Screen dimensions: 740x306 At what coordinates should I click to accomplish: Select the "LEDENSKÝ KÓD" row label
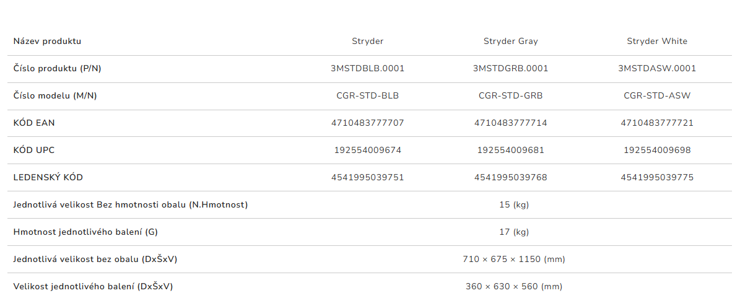click(x=48, y=178)
